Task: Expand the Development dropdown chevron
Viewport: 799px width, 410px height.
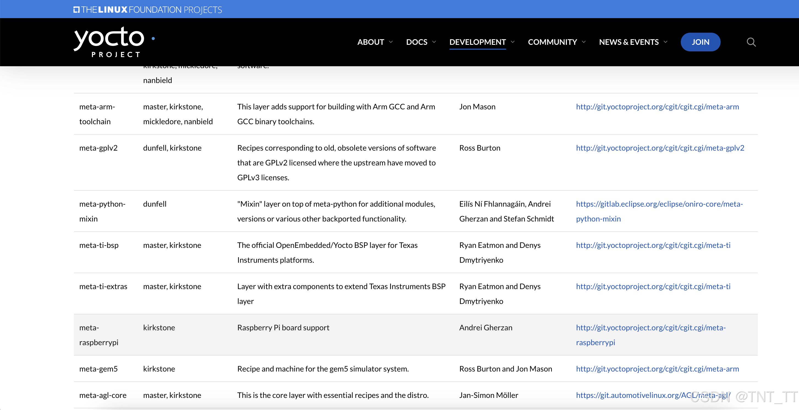Action: (x=513, y=42)
